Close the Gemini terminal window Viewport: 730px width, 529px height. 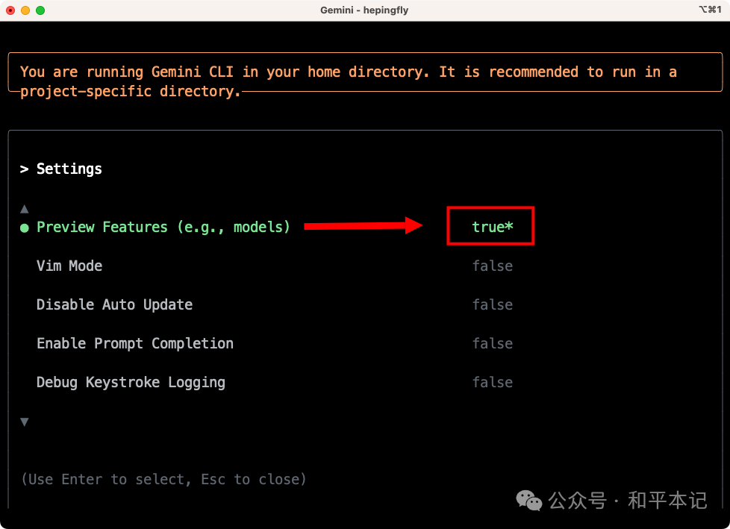pos(10,10)
